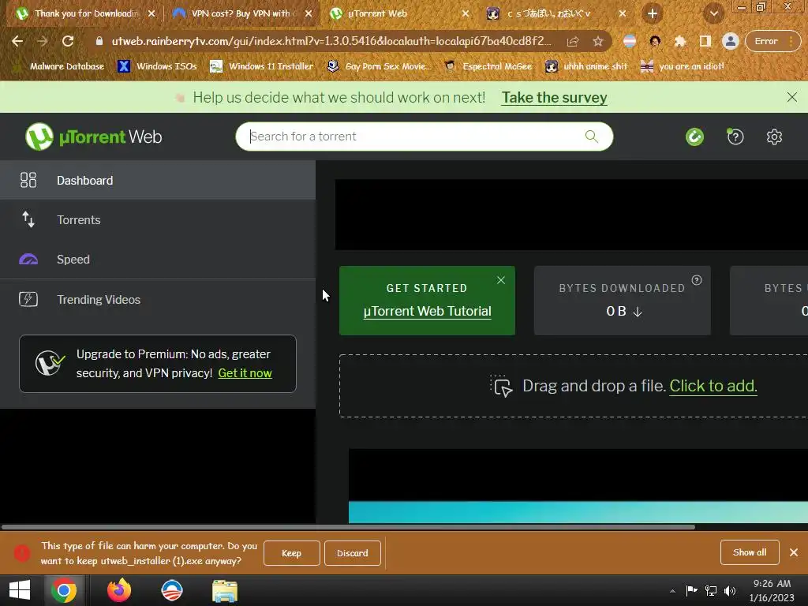Toggle the browser side panel icon

tap(705, 41)
